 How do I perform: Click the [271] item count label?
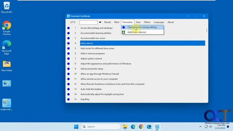73,22
